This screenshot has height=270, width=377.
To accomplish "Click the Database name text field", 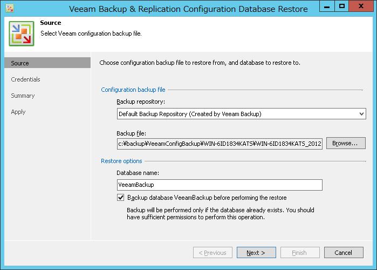I will (220, 185).
